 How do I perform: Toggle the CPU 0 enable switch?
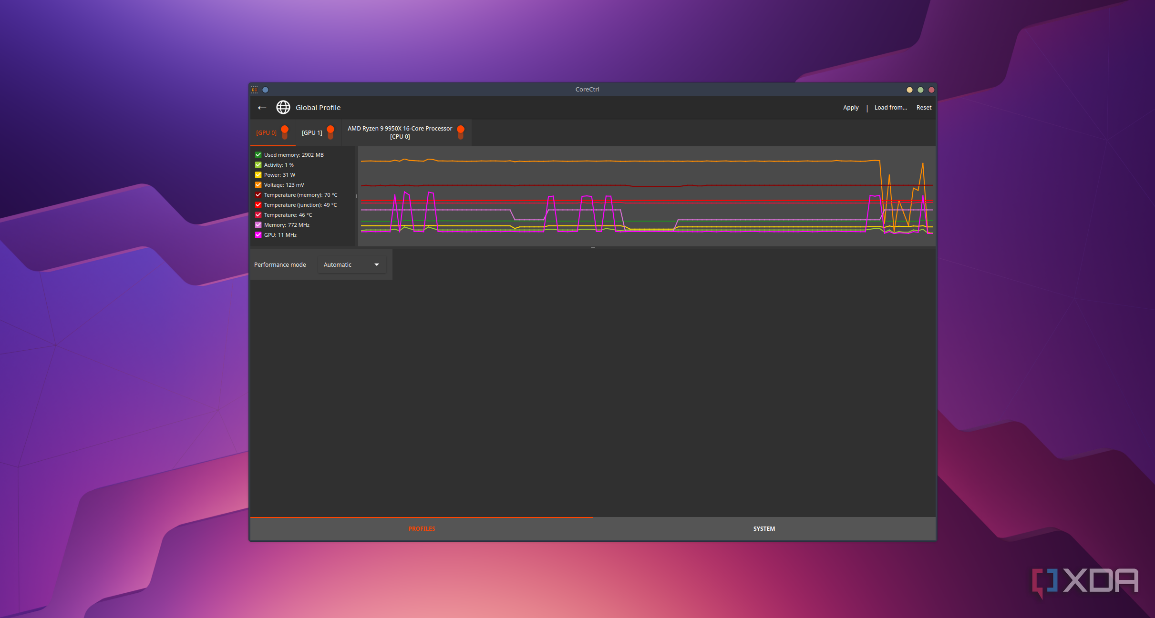point(461,132)
